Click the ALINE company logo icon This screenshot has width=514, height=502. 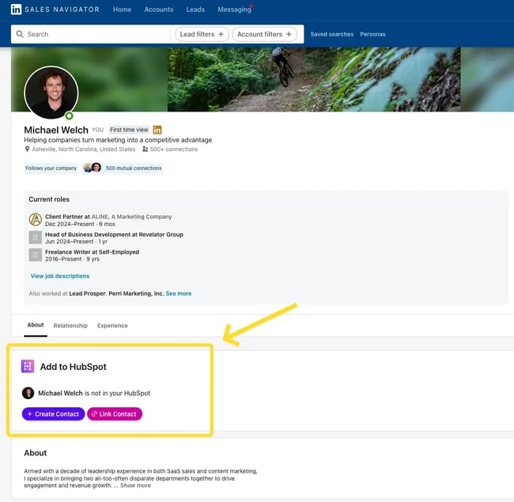click(35, 220)
